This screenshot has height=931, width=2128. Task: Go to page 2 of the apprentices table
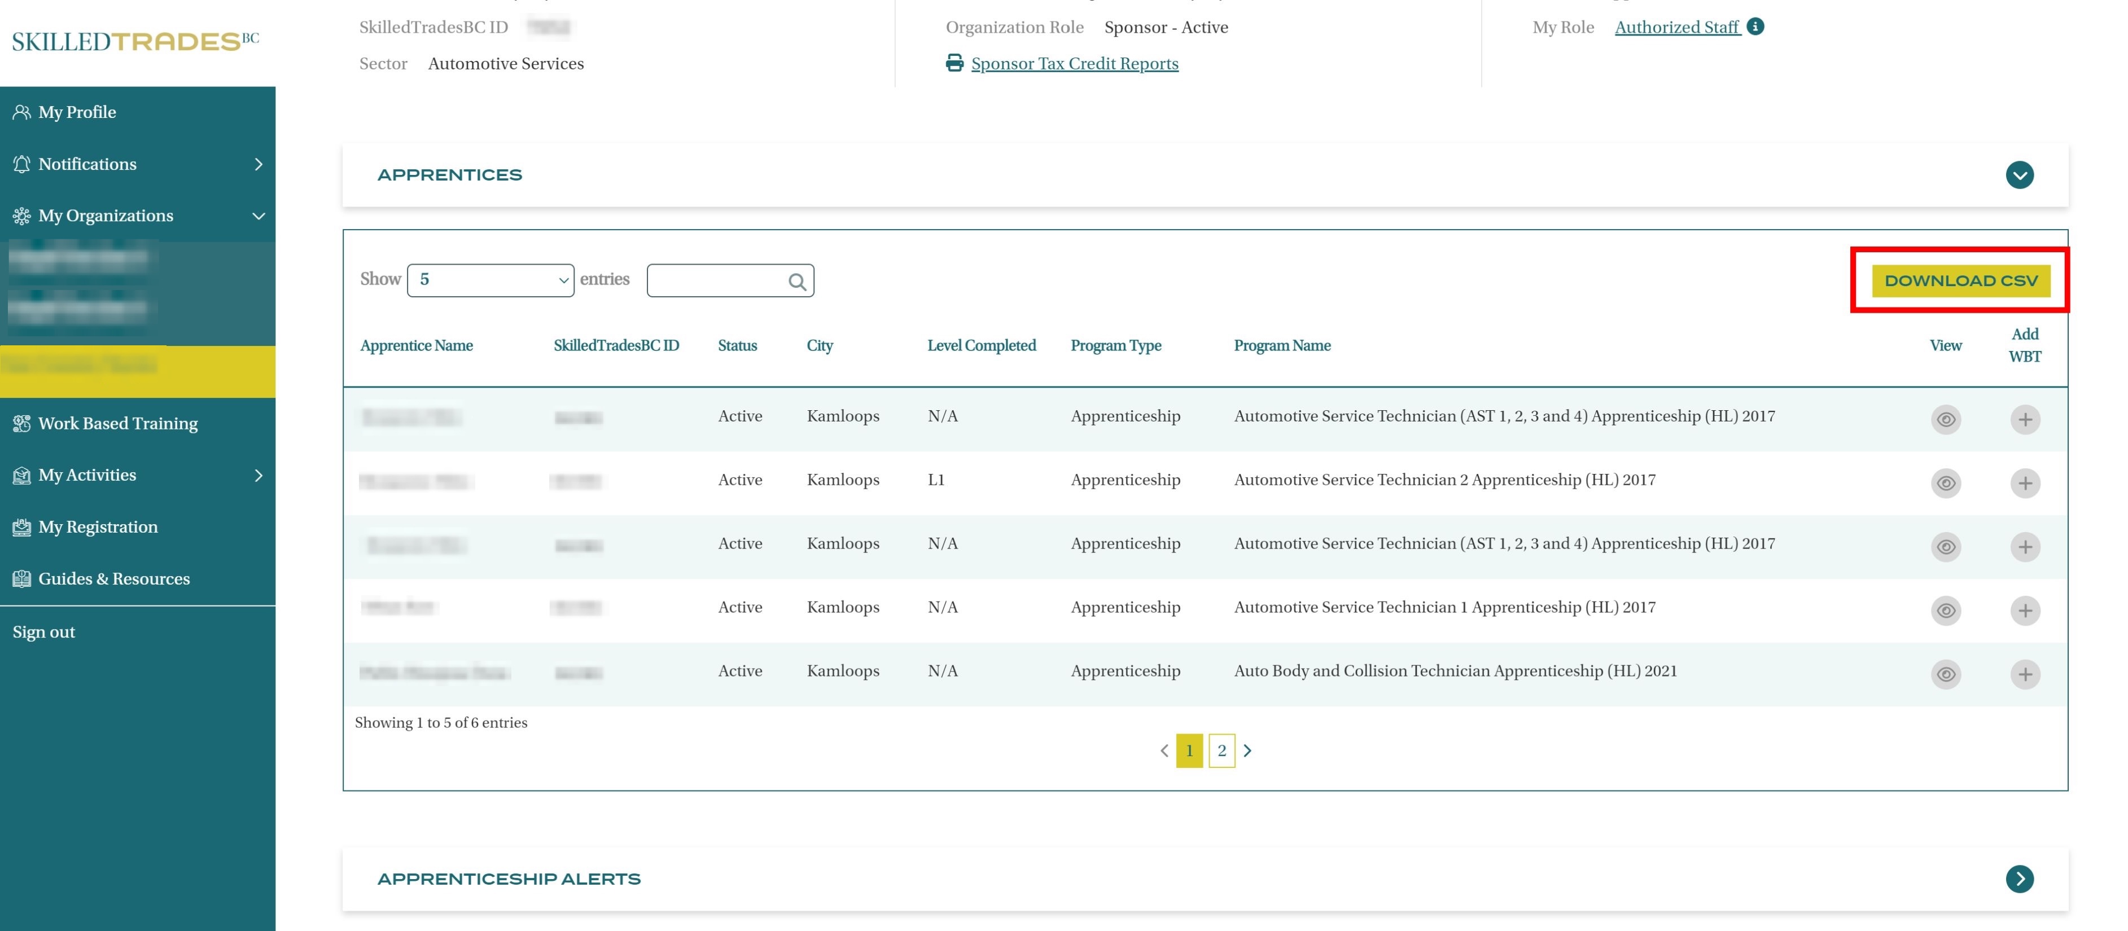[x=1221, y=750]
